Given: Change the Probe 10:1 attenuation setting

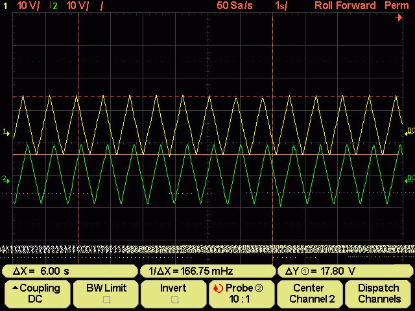Looking at the screenshot, I should (241, 294).
